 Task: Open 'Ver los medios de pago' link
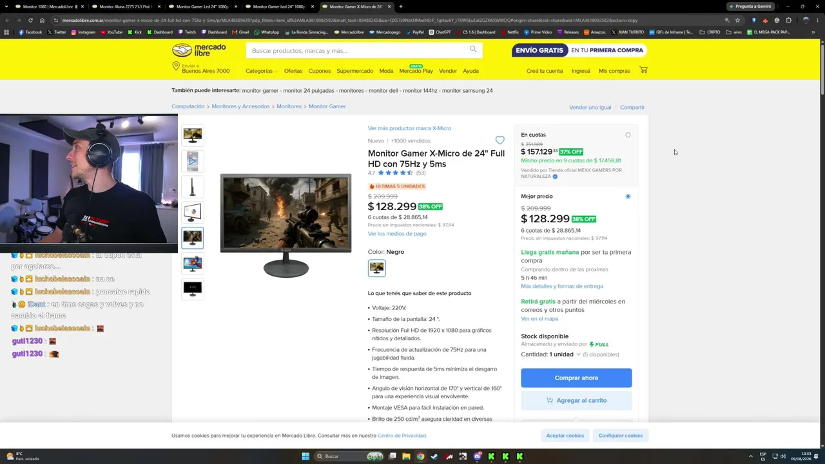click(x=397, y=233)
